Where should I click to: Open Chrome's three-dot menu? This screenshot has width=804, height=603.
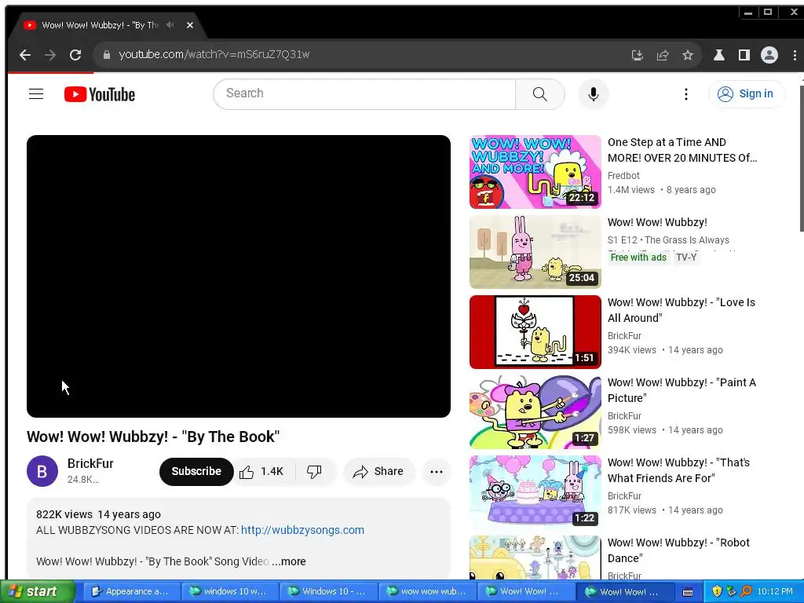[795, 55]
